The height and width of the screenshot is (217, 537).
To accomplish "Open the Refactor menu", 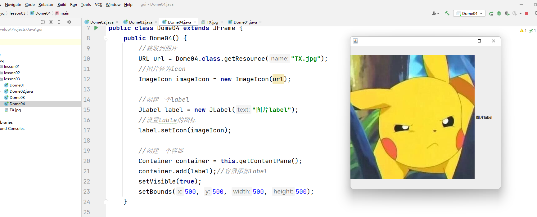I will 46,4.
